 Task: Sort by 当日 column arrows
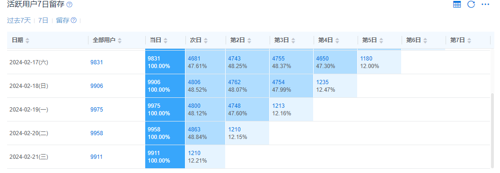pyautogui.click(x=166, y=41)
